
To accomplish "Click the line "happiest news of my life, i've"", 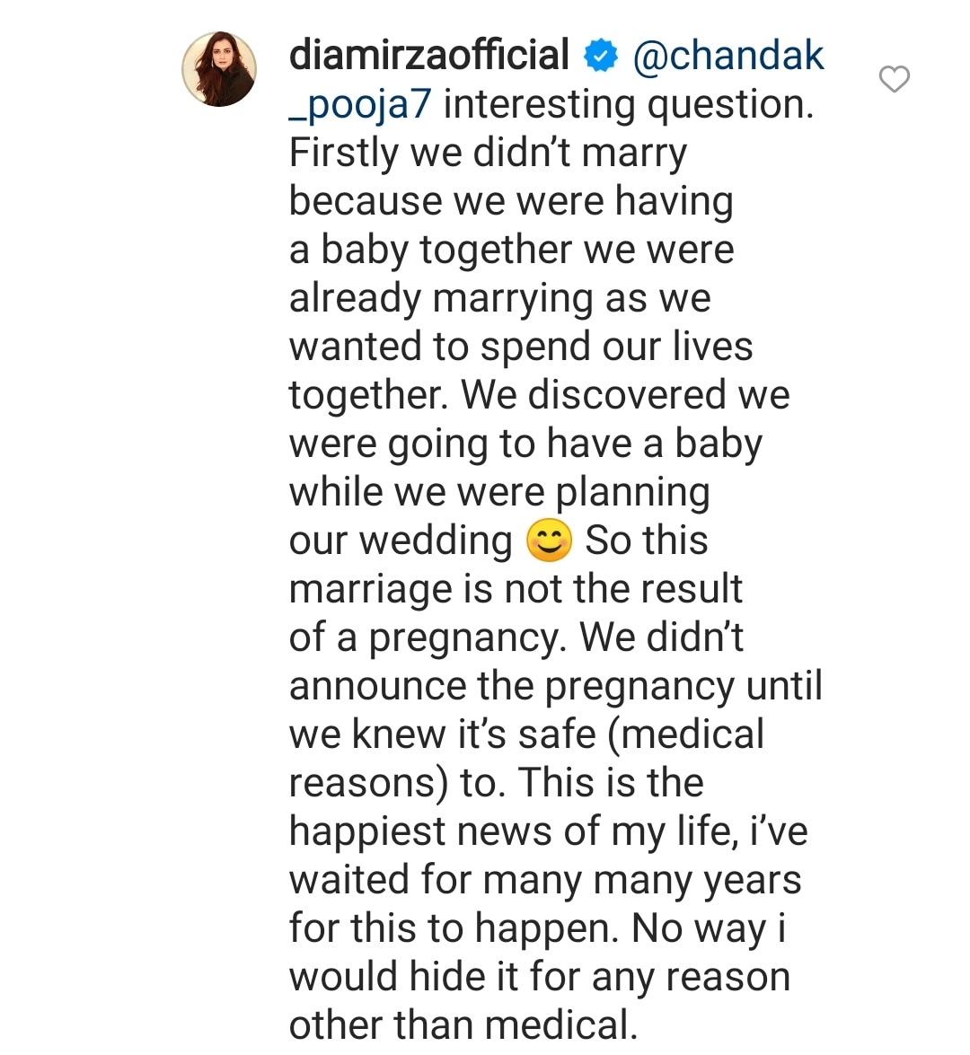I will point(548,831).
